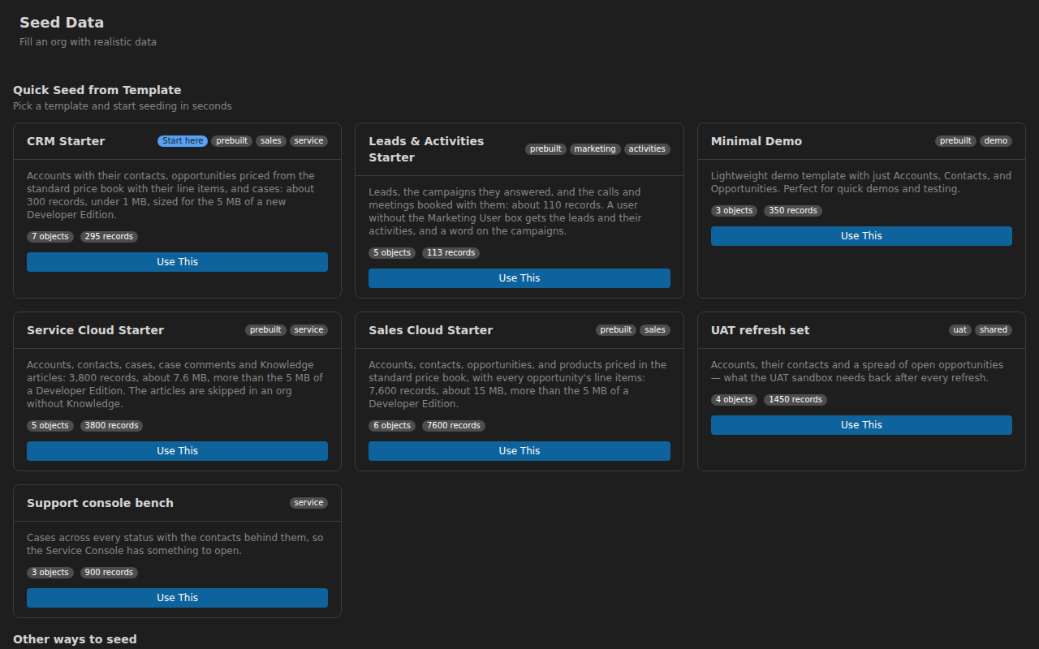Use the Sales Cloud Starter template
Screen dimensions: 1039x649
tap(519, 451)
